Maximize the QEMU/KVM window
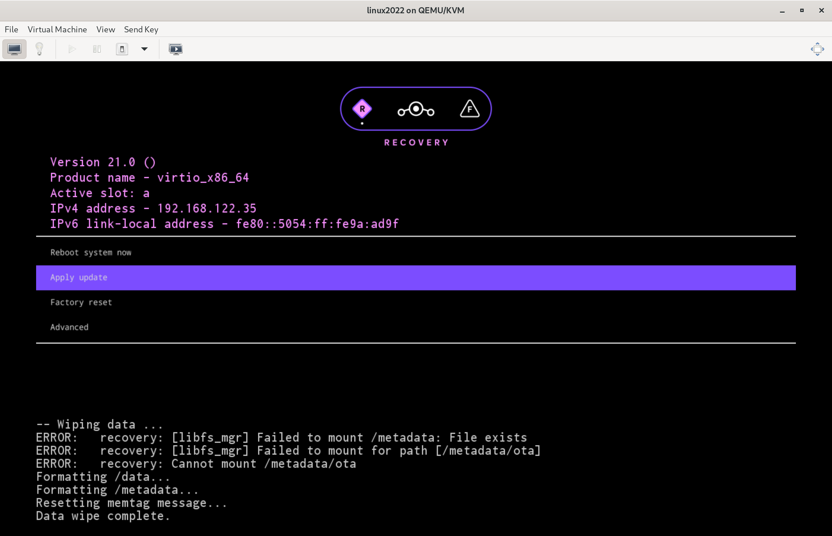The height and width of the screenshot is (536, 832). 802,11
